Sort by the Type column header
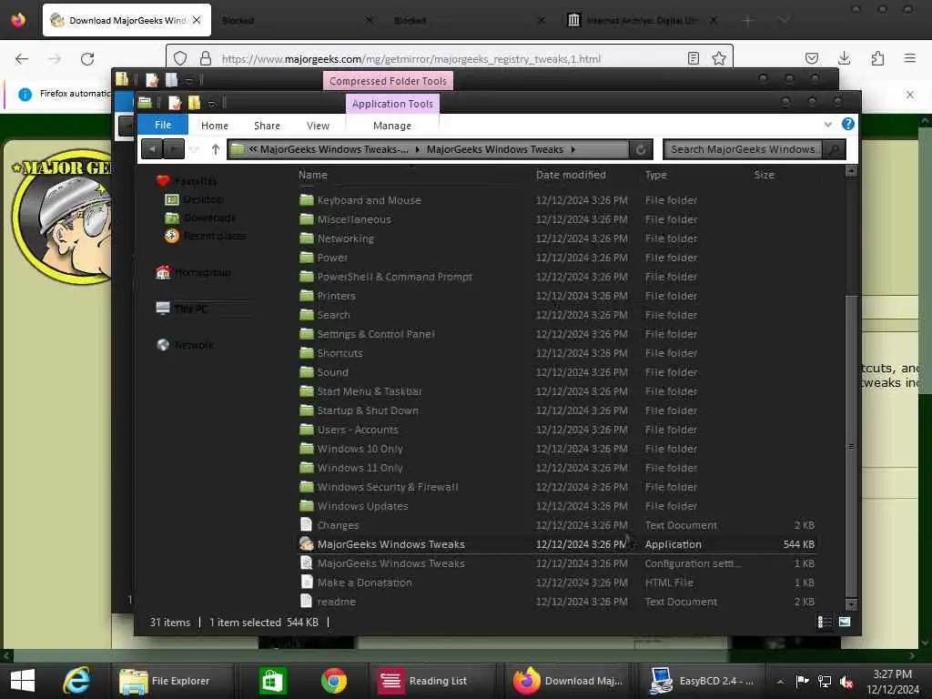The width and height of the screenshot is (932, 699). coord(655,175)
